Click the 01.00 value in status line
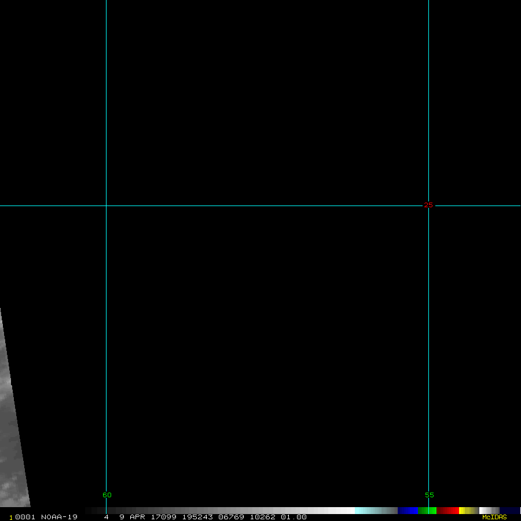This screenshot has width=521, height=521. (x=293, y=517)
